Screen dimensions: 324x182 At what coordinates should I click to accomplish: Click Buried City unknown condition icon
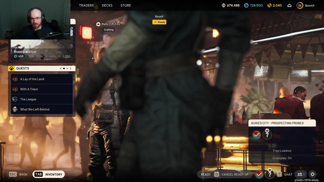pos(267,135)
